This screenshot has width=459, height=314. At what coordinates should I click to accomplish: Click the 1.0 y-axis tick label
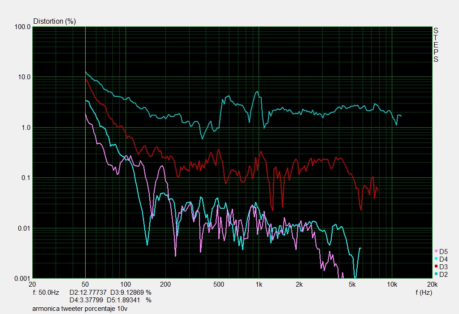point(26,128)
